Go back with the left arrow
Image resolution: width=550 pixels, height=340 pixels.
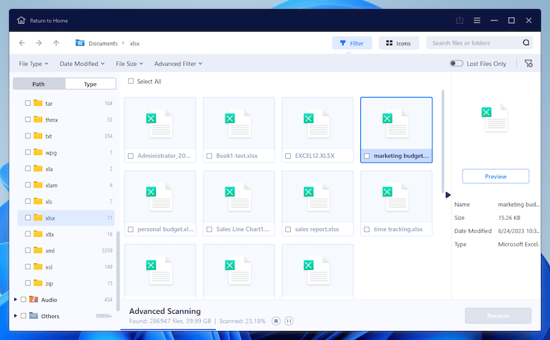(x=22, y=43)
